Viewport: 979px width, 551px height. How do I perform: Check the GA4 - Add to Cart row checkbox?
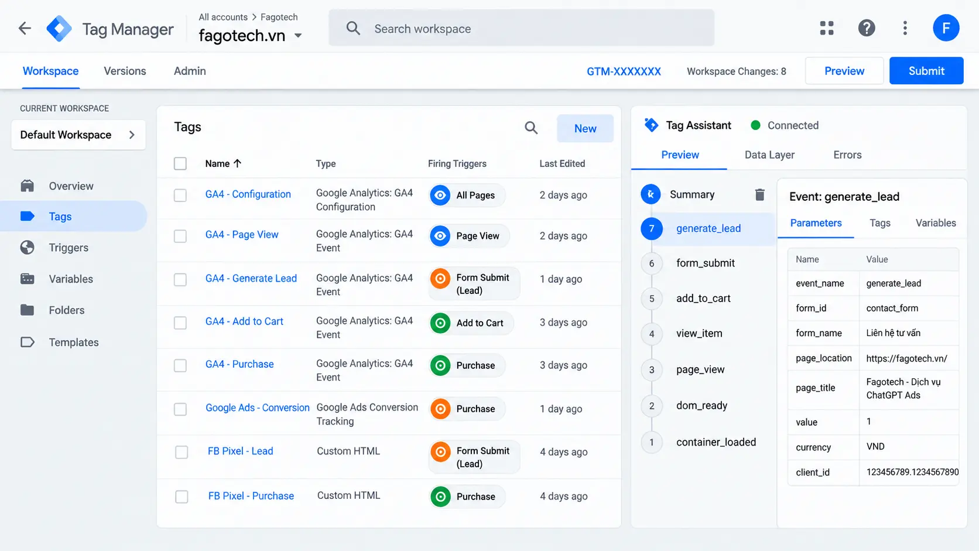[x=180, y=323]
